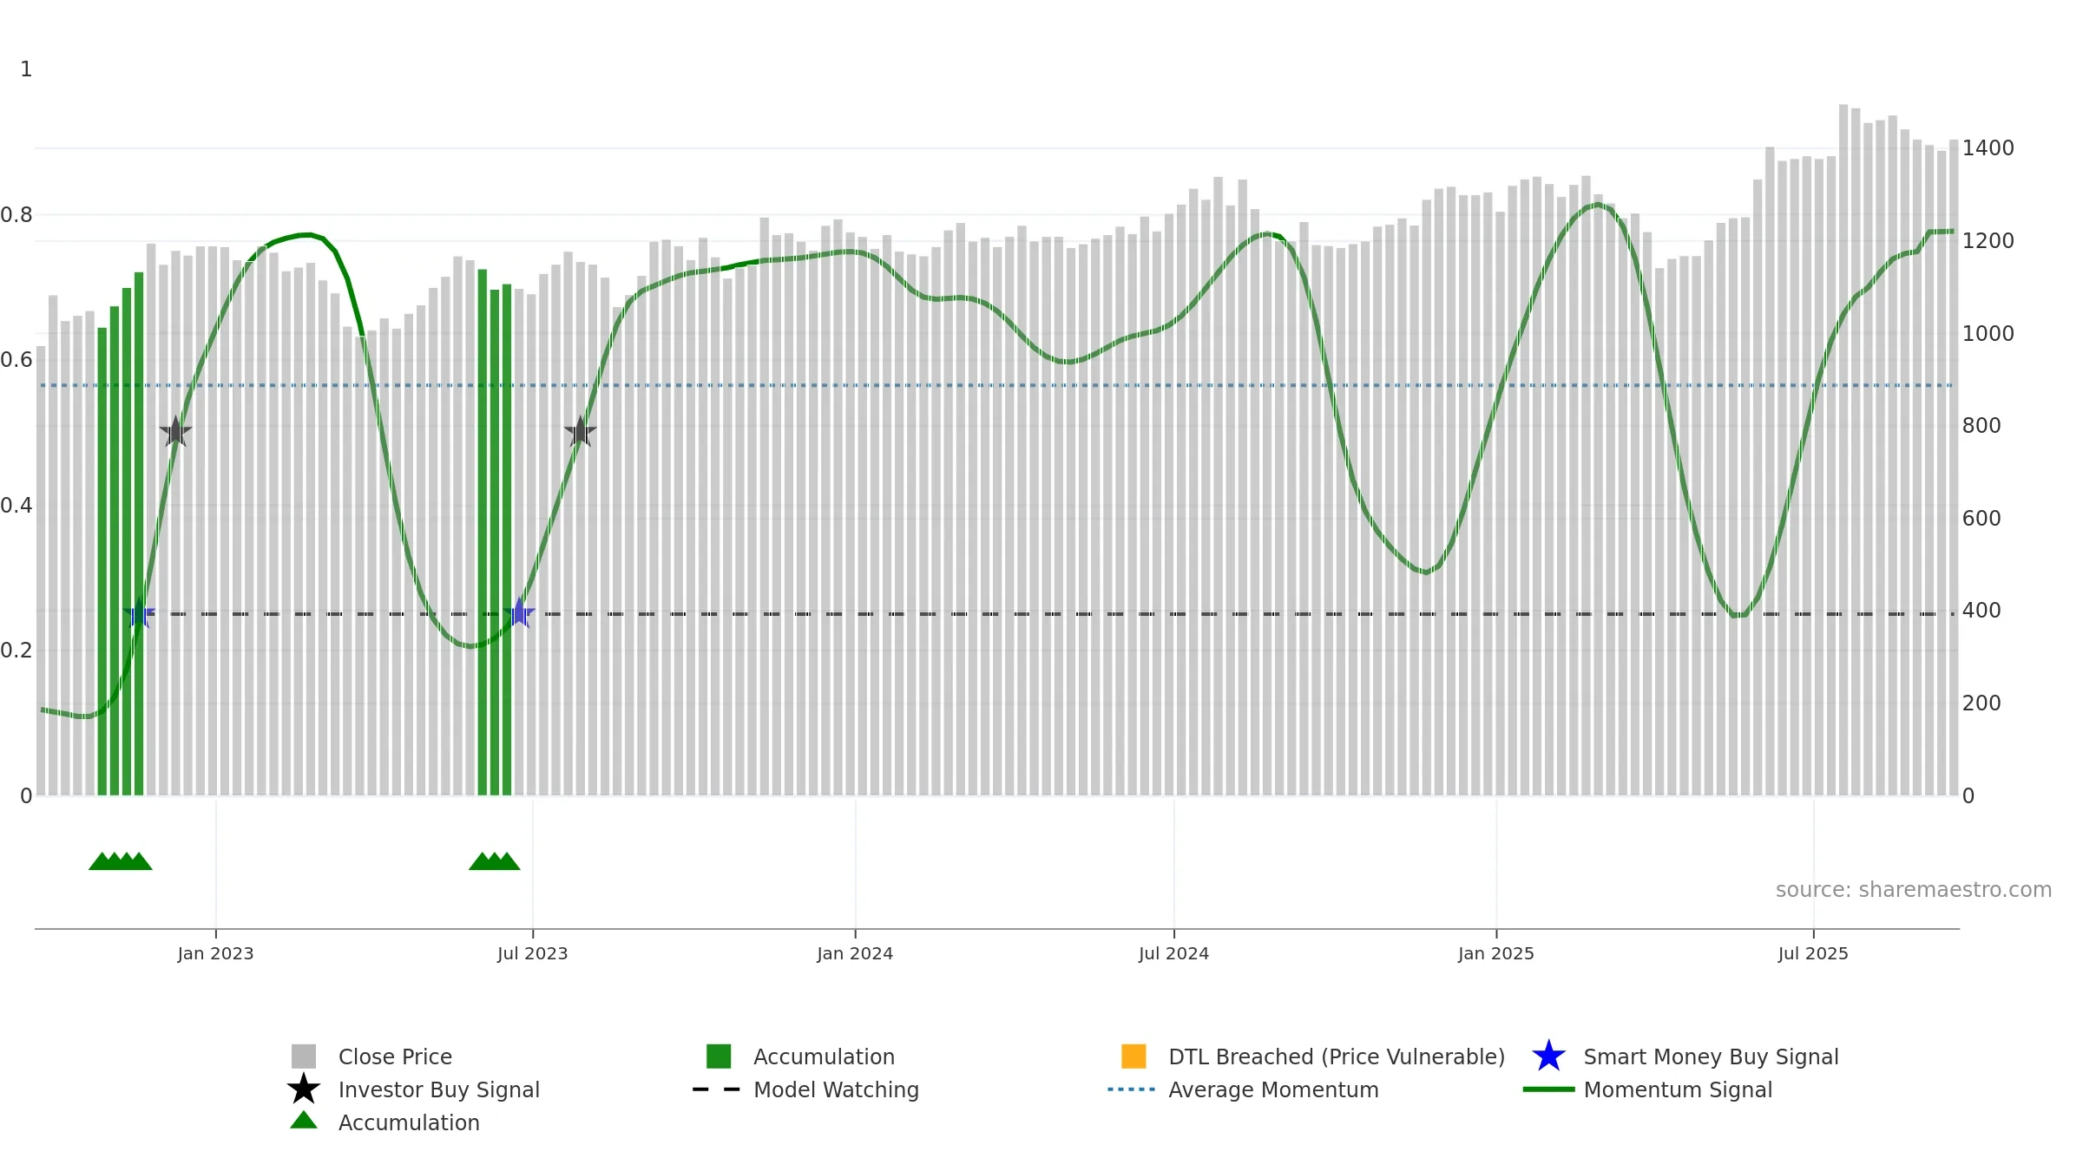Click the black star marker after Jul 2023
Viewport: 2083px width, 1171px height.
pos(581,431)
